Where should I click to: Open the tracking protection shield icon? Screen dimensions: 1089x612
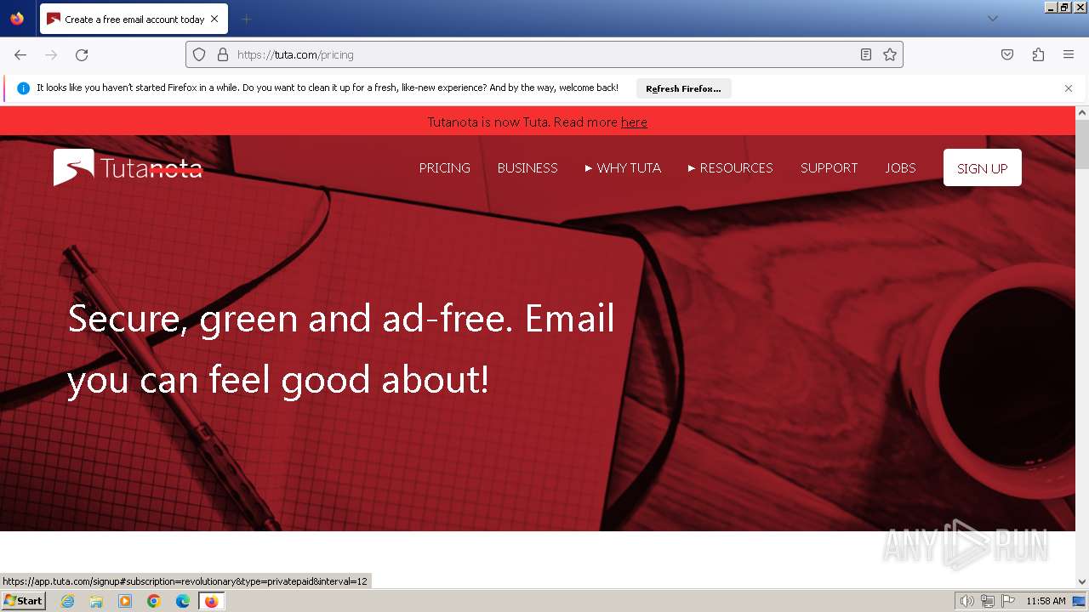pos(199,54)
